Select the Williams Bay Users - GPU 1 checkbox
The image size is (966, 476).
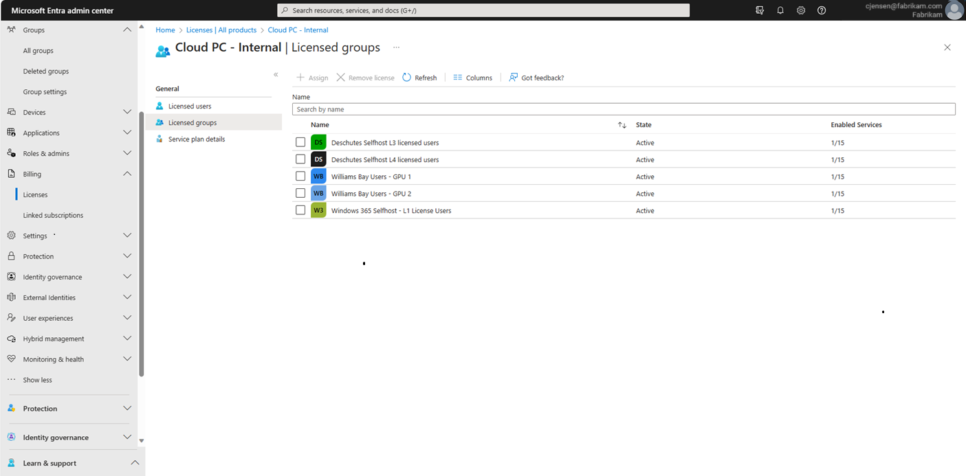point(300,176)
